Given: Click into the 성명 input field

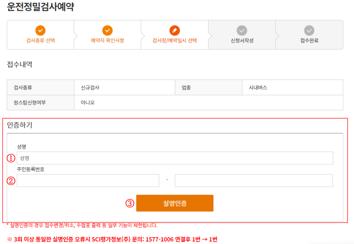Looking at the screenshot, I should [x=174, y=158].
